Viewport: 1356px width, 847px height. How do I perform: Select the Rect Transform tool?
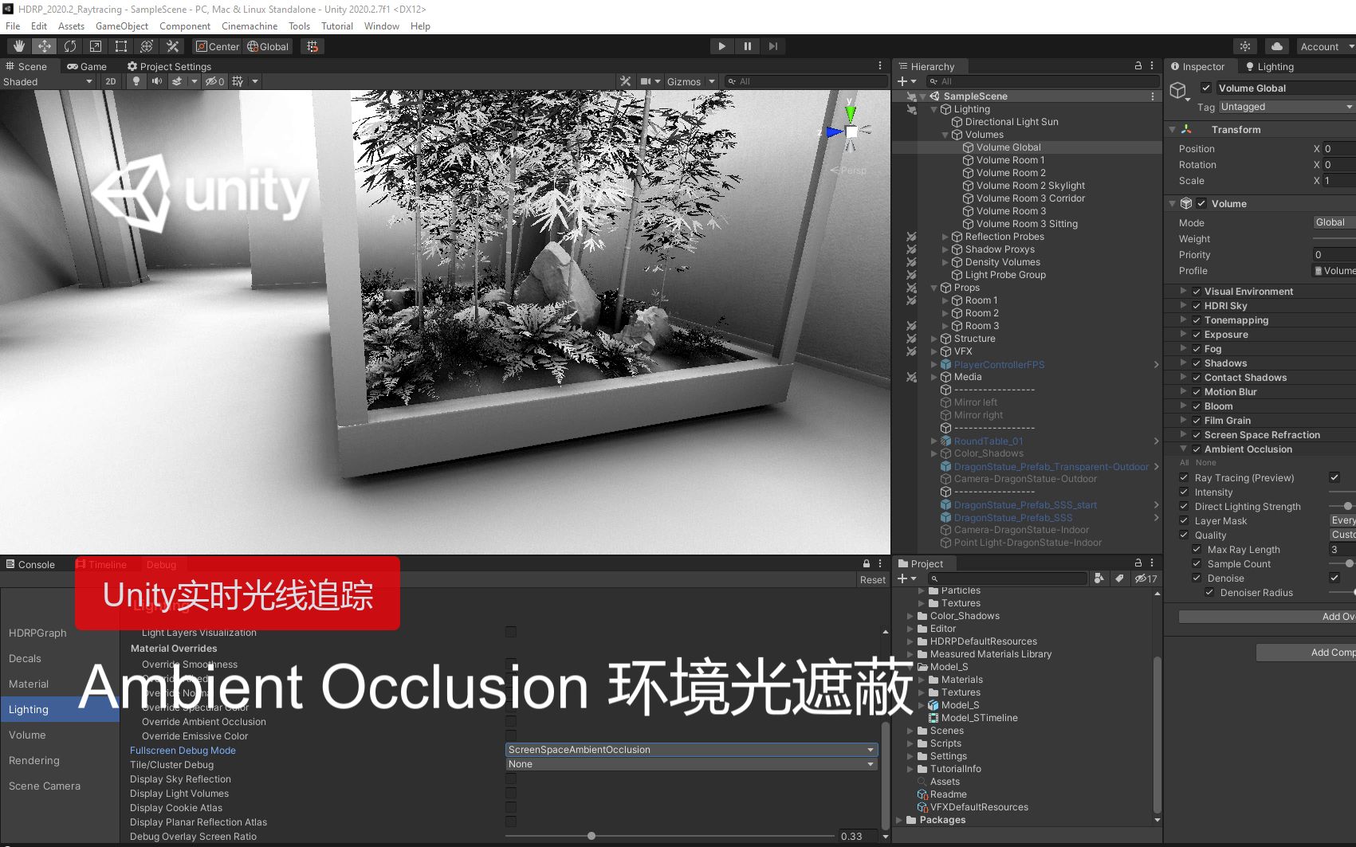point(120,45)
